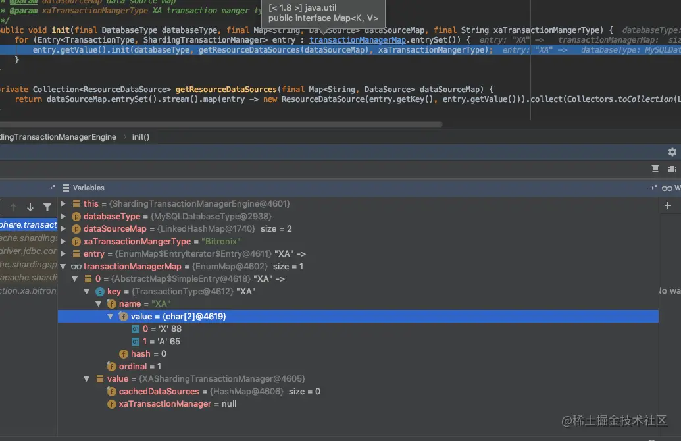This screenshot has width=681, height=441.
Task: Click the pin arrow beside Watches icon
Action: point(653,188)
